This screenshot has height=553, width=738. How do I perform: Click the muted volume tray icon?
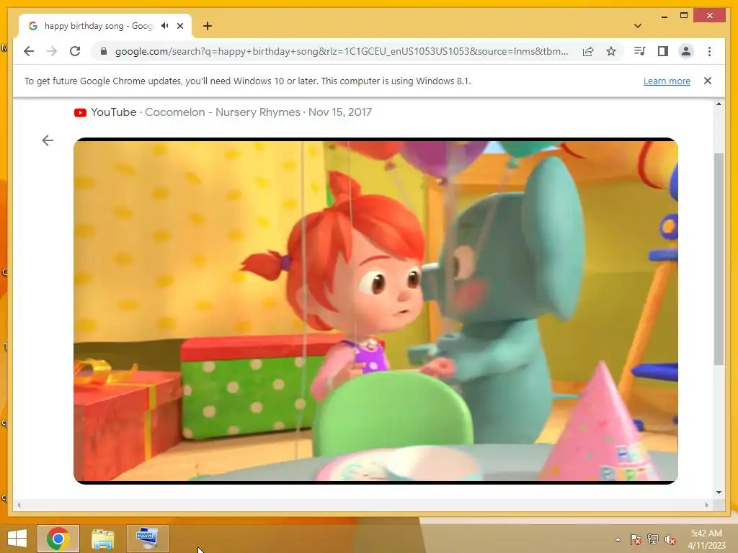(670, 539)
